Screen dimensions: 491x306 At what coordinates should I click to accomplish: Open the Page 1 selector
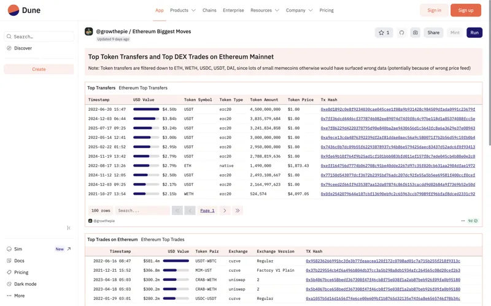pos(207,211)
